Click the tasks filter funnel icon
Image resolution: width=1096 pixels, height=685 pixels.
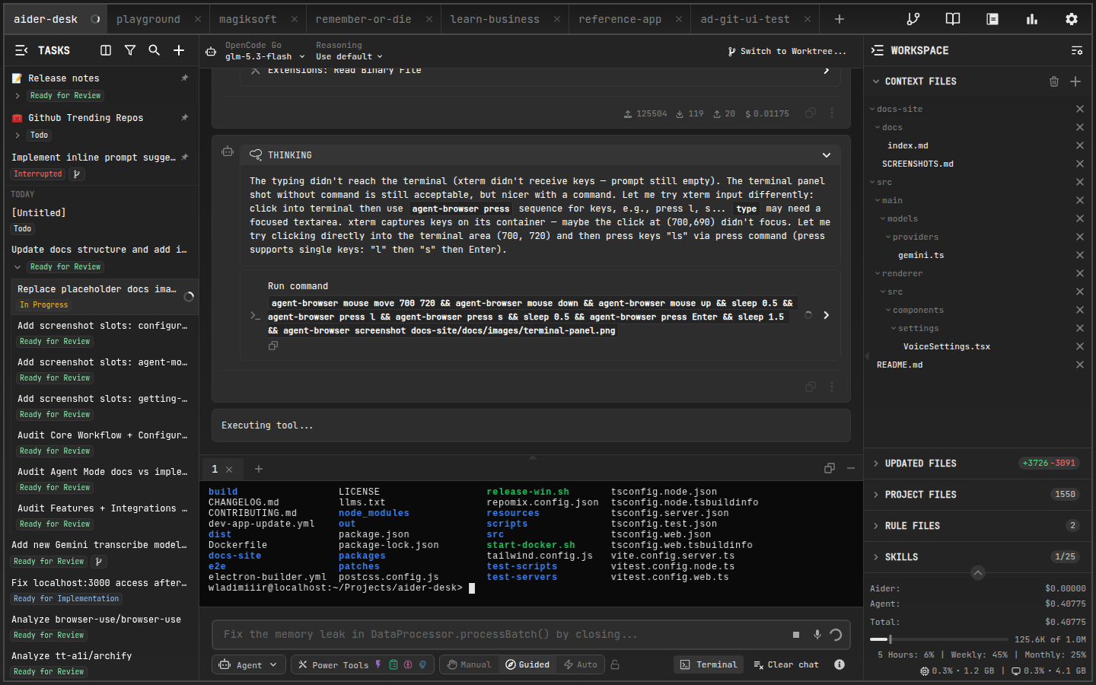pos(130,50)
